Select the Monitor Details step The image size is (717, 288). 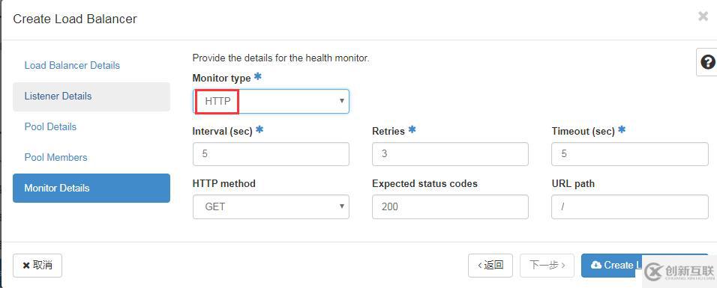click(x=91, y=188)
